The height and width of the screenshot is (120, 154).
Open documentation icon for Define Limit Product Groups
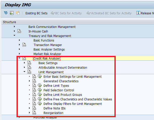pyautogui.click(x=34, y=95)
